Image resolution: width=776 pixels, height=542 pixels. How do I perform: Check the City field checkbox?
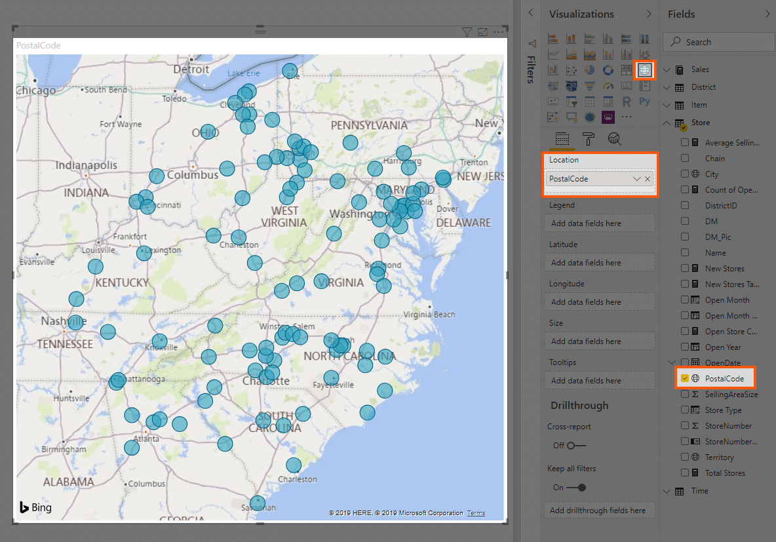(x=686, y=174)
